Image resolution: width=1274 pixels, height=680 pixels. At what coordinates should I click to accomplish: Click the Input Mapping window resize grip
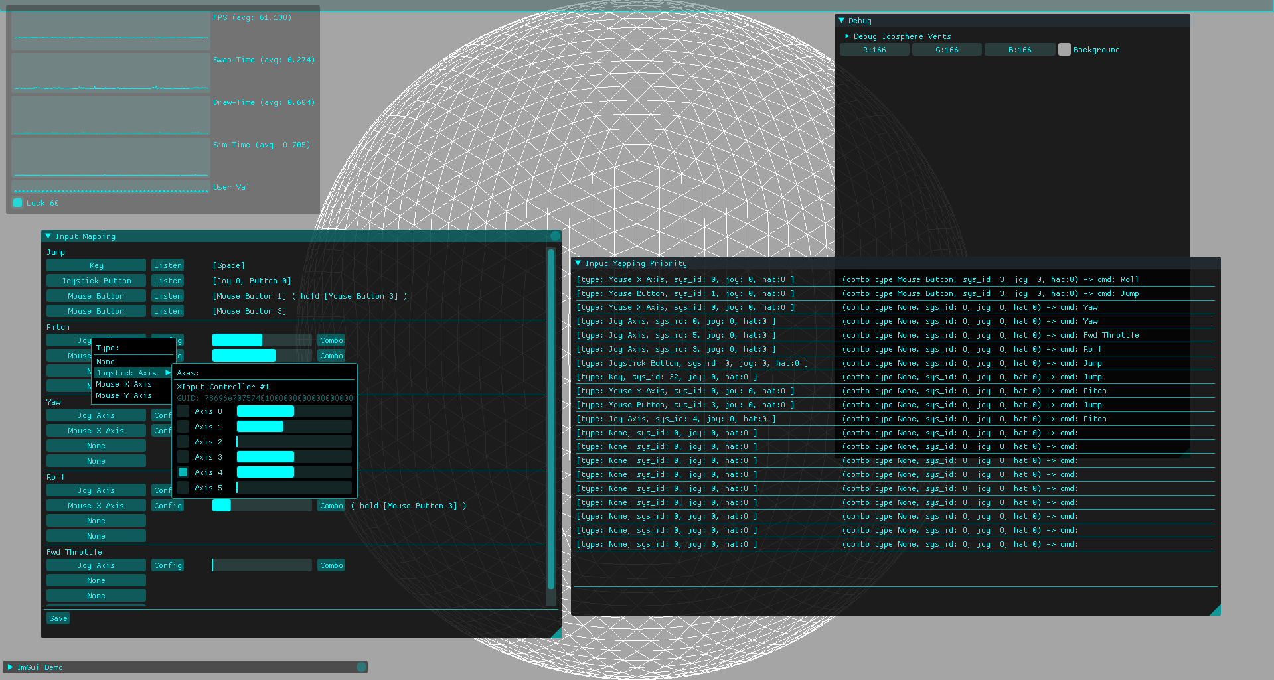pyautogui.click(x=556, y=633)
